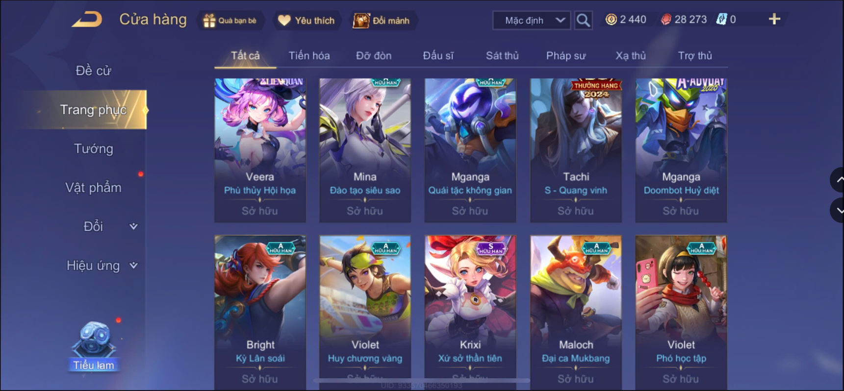
Task: Select Vật phẩm in the sidebar
Action: pyautogui.click(x=93, y=188)
